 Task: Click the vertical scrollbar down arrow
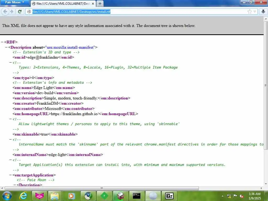266,184
